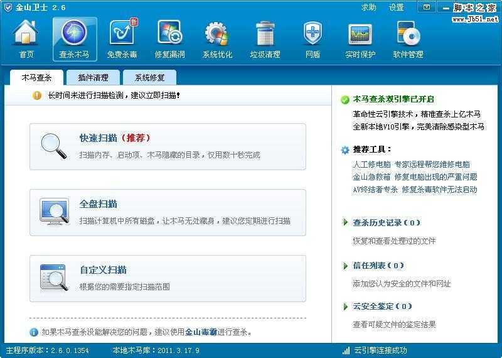
Task: Click 木马查杀双引擎已开启 heading
Action: coord(393,99)
